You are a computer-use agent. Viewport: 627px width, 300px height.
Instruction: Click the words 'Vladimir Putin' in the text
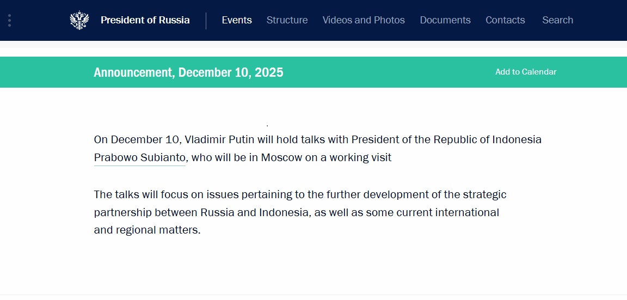[x=220, y=139]
